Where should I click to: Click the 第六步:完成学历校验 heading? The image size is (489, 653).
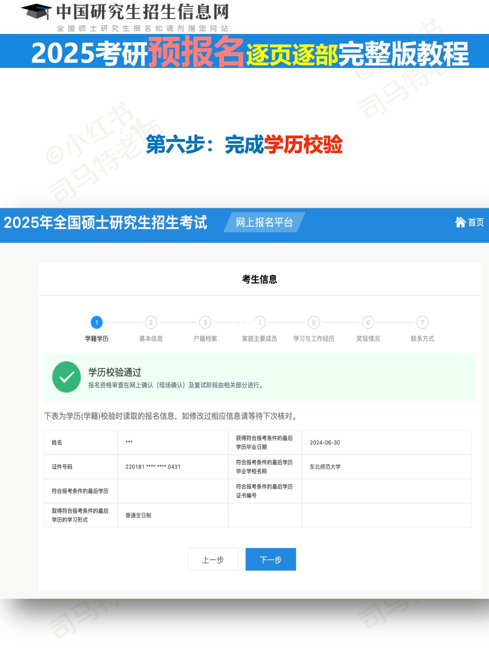pyautogui.click(x=244, y=145)
